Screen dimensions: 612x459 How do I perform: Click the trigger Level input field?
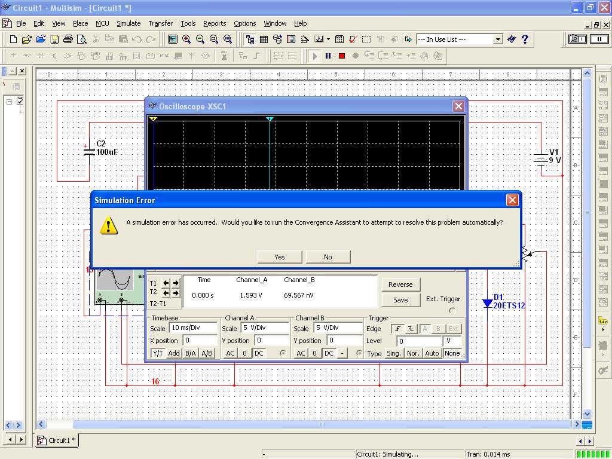[x=419, y=341]
